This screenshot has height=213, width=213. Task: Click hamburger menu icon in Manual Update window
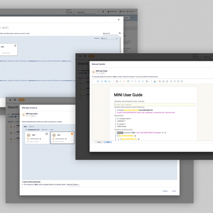click(x=80, y=56)
